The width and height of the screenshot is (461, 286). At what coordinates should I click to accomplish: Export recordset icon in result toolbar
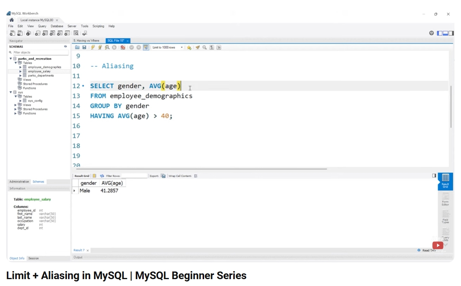tap(163, 176)
